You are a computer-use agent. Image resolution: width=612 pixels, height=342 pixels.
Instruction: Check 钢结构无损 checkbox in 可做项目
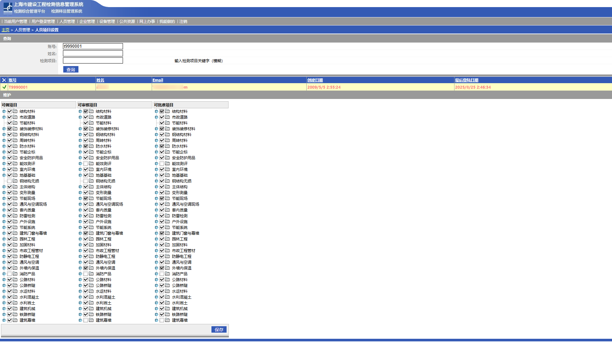coord(10,181)
